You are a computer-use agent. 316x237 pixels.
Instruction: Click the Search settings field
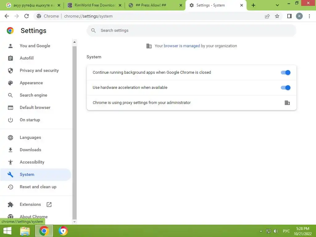[191, 31]
